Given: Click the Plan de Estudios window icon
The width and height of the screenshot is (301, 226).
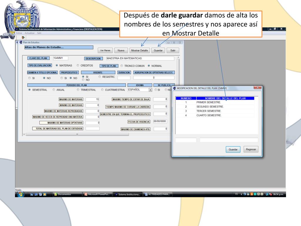Looking at the screenshot, I should [21, 42].
